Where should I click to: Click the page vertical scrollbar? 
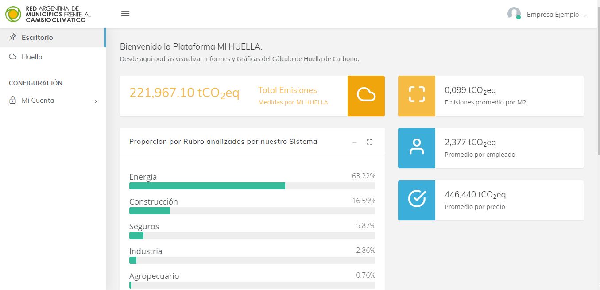pyautogui.click(x=598, y=89)
